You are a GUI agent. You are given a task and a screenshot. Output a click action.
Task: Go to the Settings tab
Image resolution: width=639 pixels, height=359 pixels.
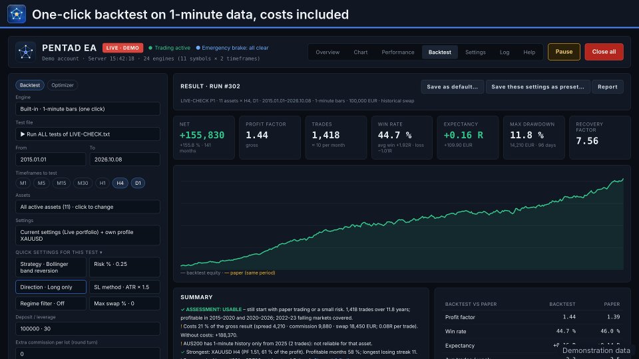coord(475,52)
